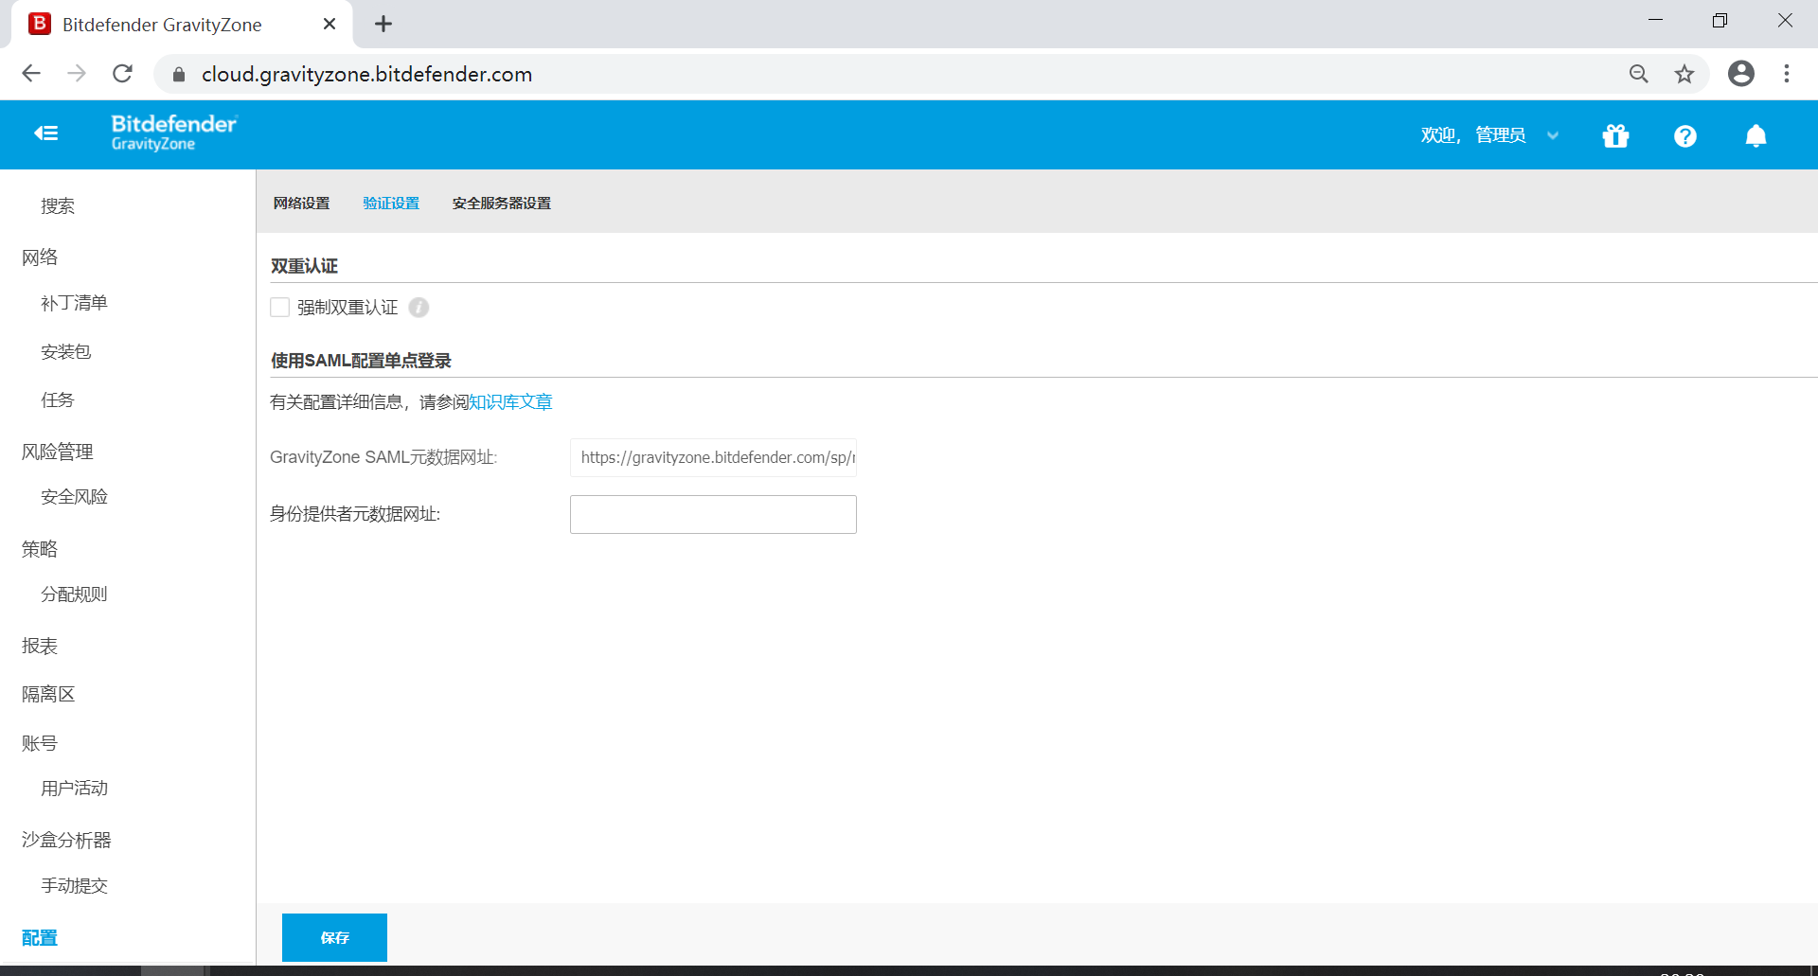Viewport: 1818px width, 976px height.
Task: Open the browser profile account icon
Action: click(x=1741, y=74)
